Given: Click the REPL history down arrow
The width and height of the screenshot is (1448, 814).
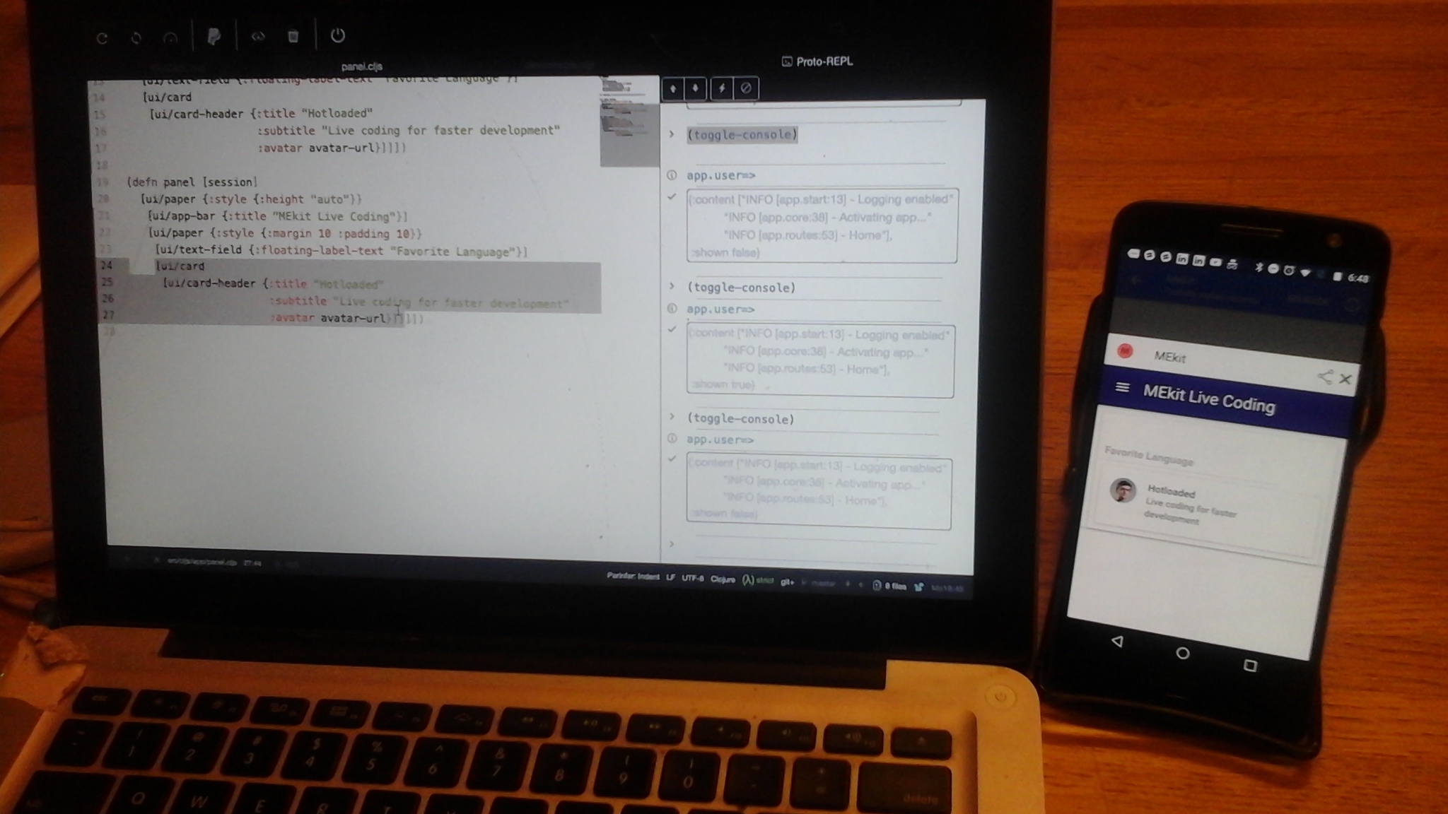Looking at the screenshot, I should 696,88.
